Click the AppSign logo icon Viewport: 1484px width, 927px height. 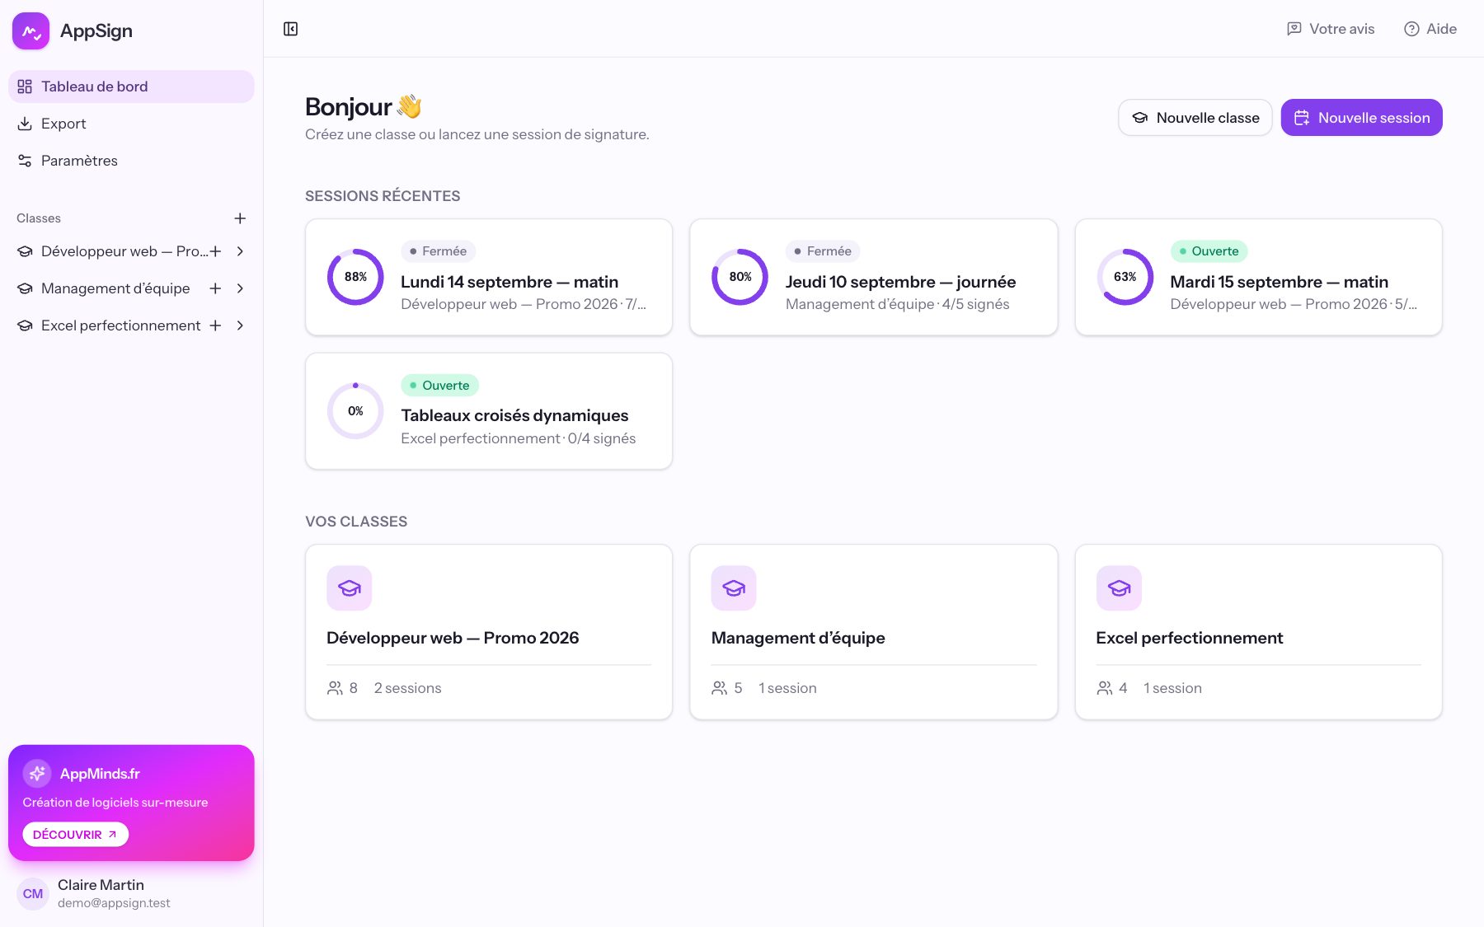pos(31,31)
